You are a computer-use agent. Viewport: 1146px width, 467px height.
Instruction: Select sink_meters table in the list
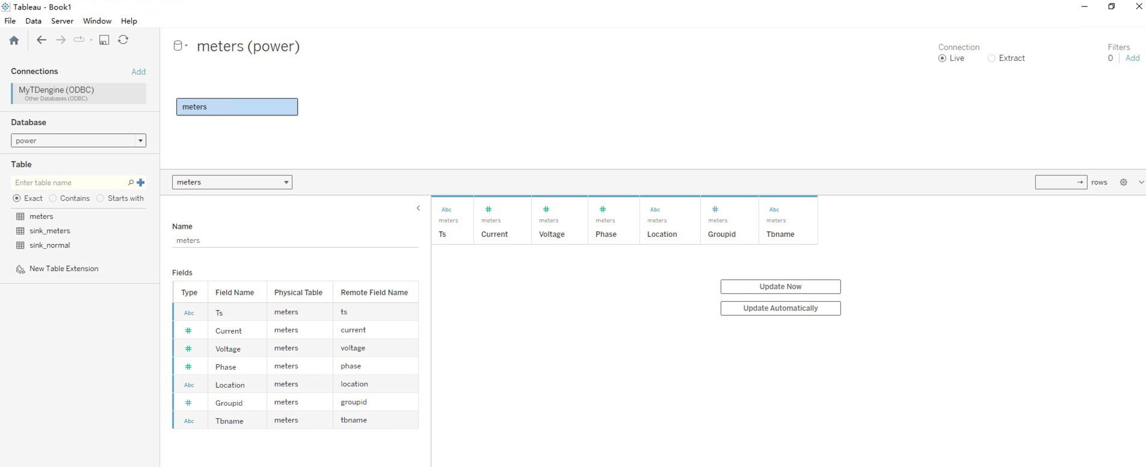point(49,231)
